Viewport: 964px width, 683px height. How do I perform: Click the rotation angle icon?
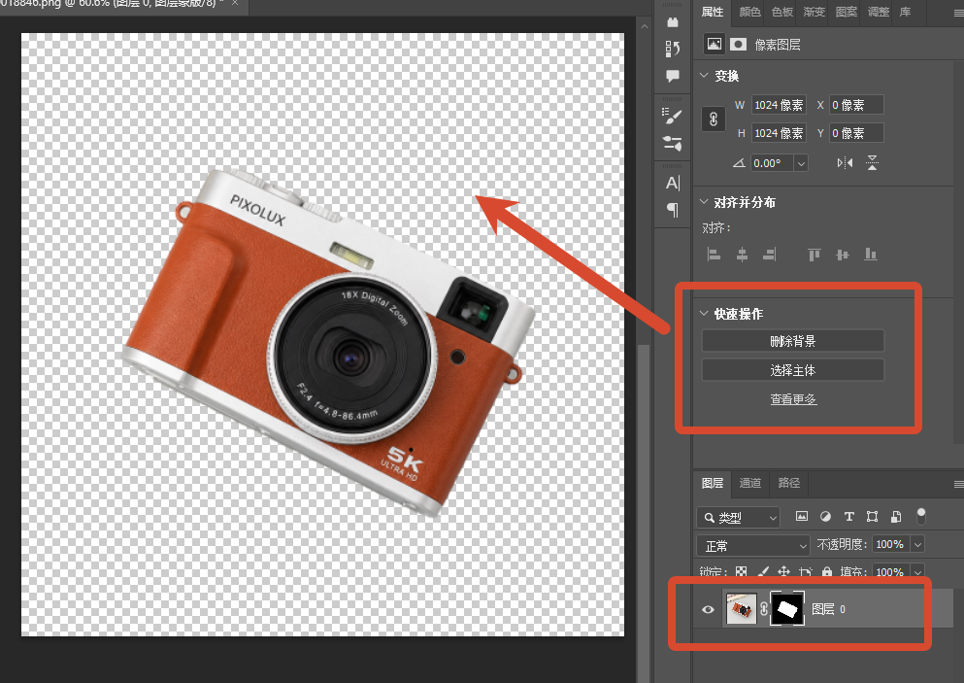pos(739,163)
